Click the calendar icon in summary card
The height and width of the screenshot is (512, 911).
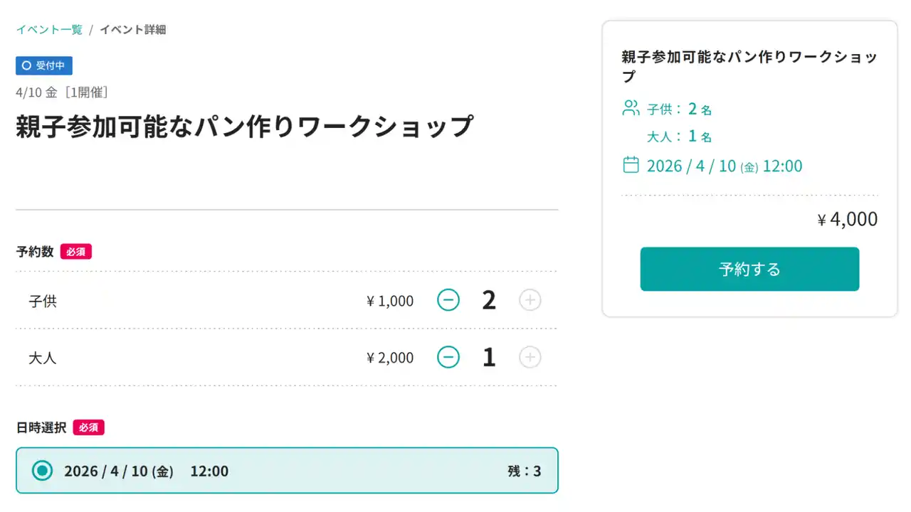coord(631,166)
